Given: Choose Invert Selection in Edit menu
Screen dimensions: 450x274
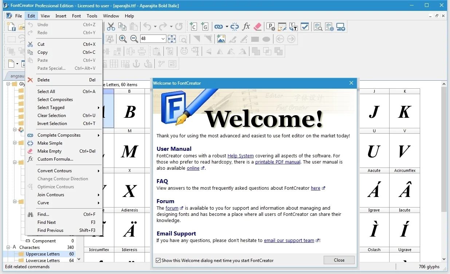Looking at the screenshot, I should [x=64, y=124].
